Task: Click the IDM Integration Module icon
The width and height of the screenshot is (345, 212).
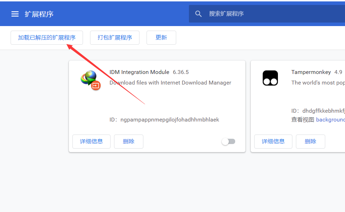Action: coord(90,80)
